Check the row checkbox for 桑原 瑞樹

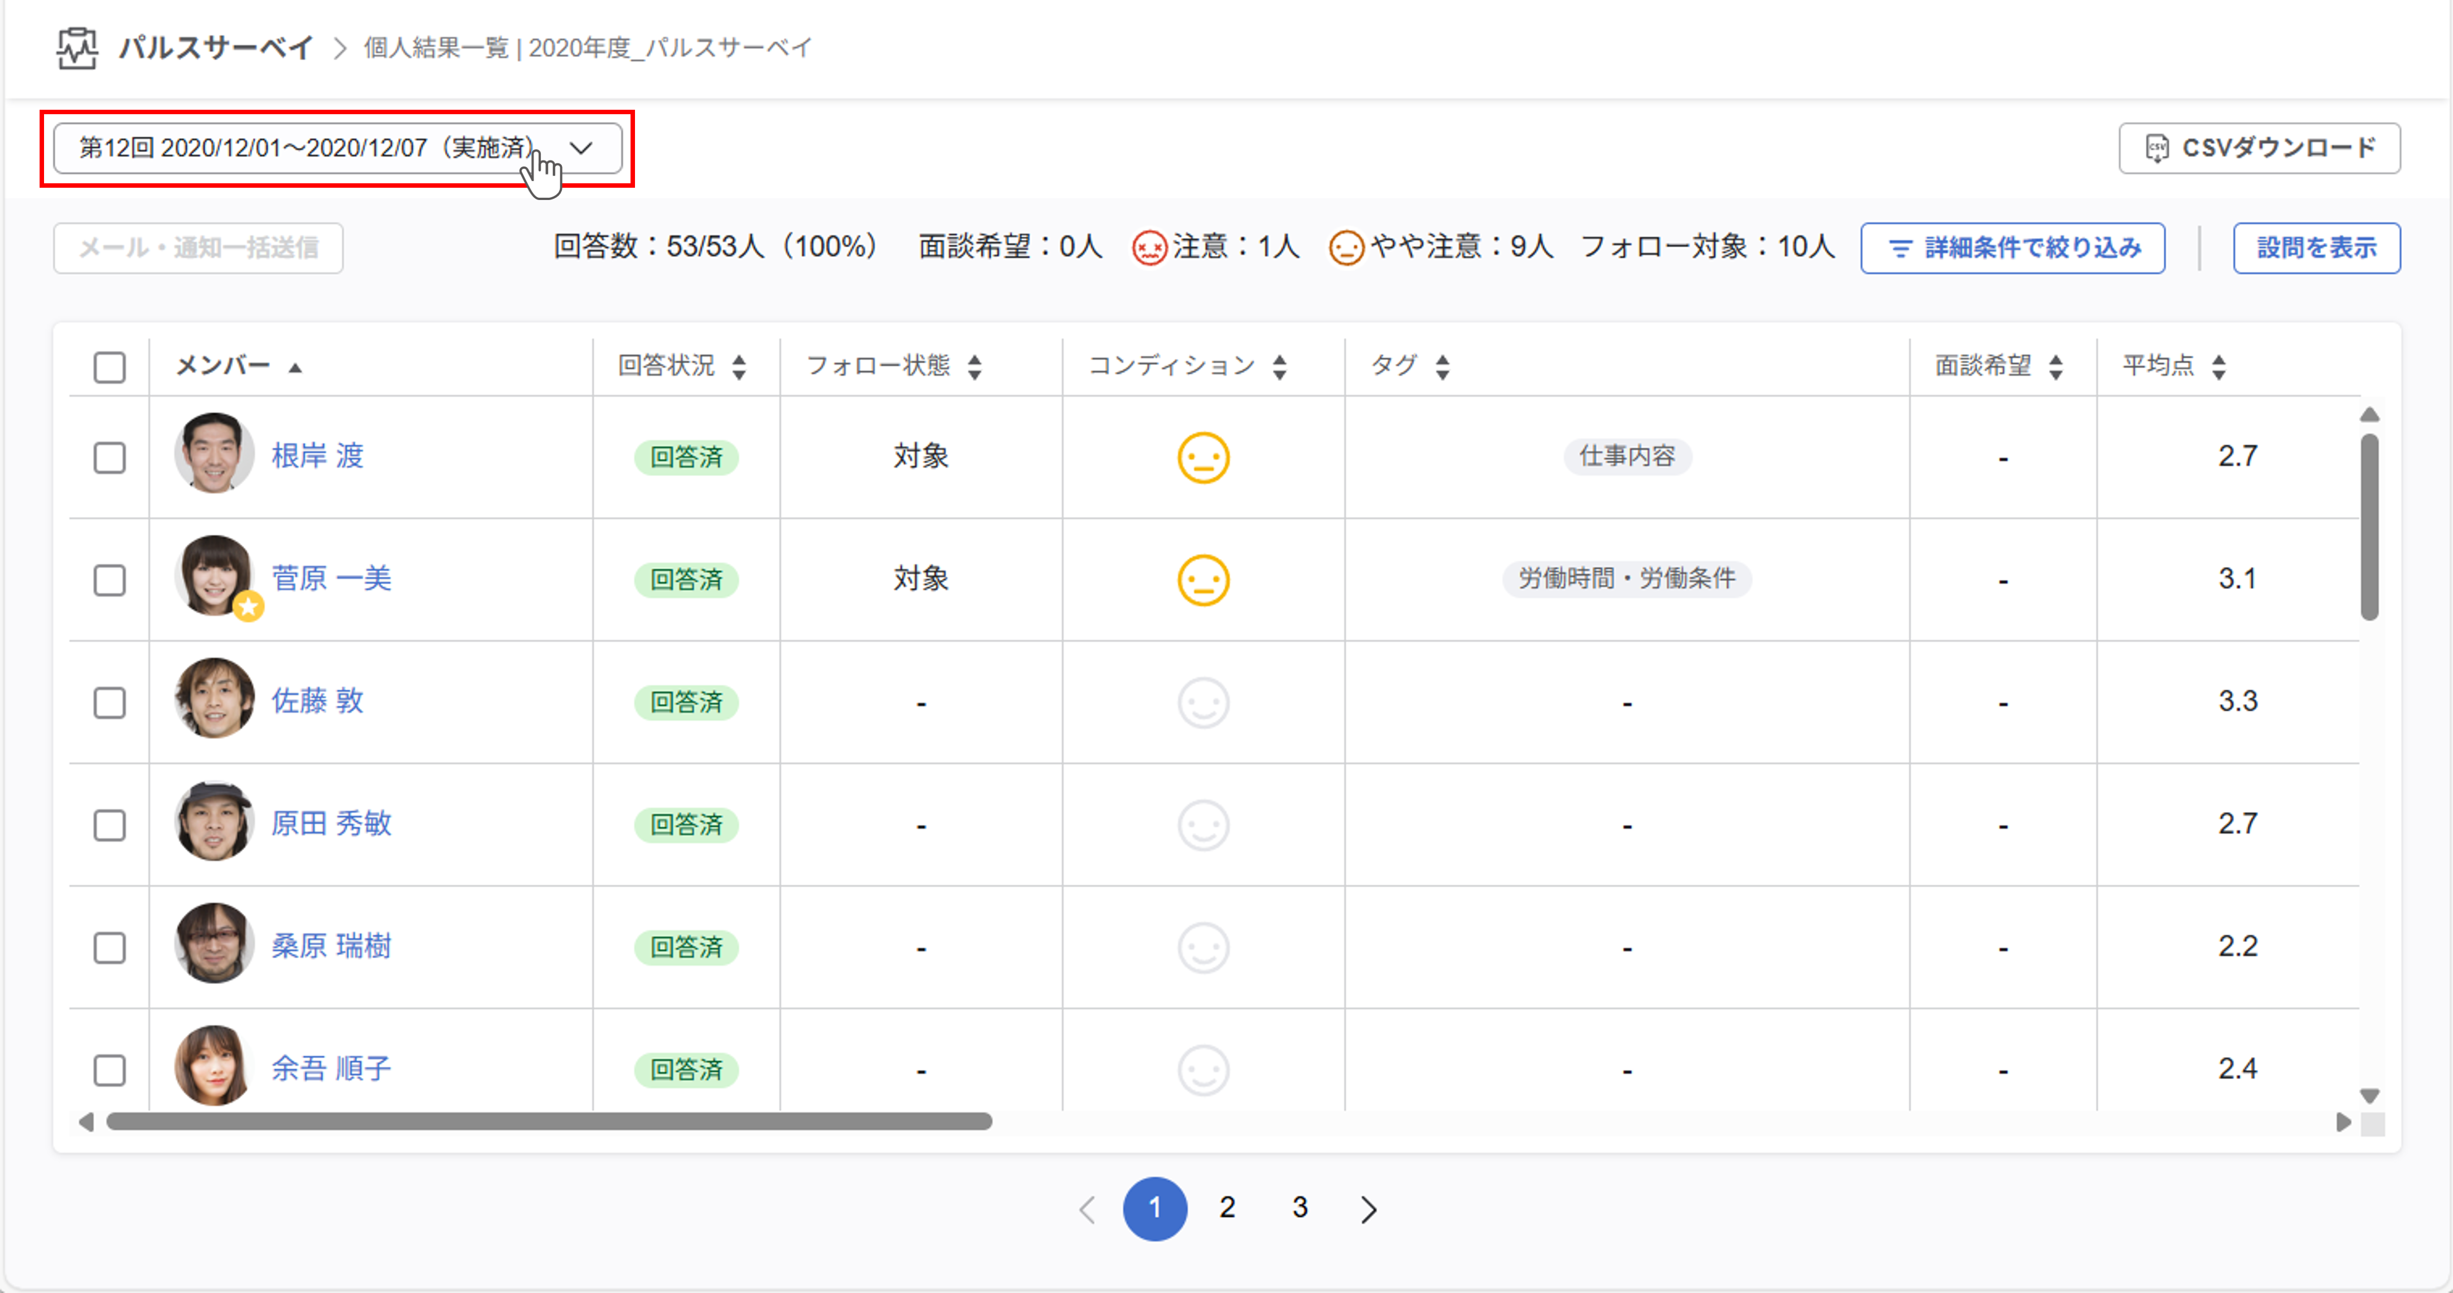[x=109, y=948]
